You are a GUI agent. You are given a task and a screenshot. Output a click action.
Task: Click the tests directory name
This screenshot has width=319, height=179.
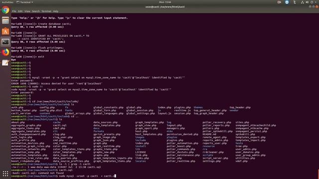coord(239,143)
